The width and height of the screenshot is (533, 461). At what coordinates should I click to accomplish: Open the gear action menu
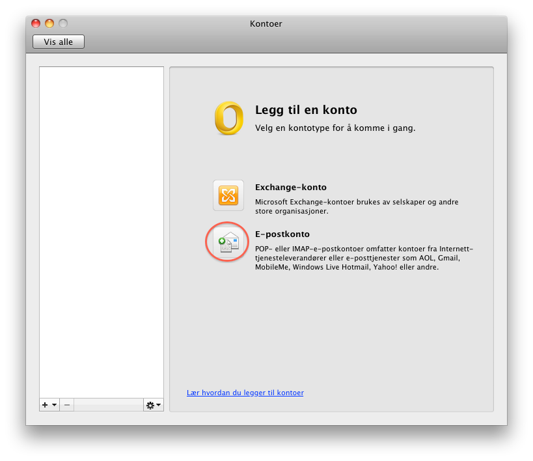click(154, 405)
